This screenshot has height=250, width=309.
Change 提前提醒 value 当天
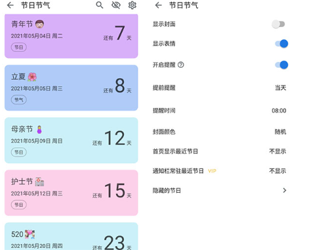(x=281, y=88)
